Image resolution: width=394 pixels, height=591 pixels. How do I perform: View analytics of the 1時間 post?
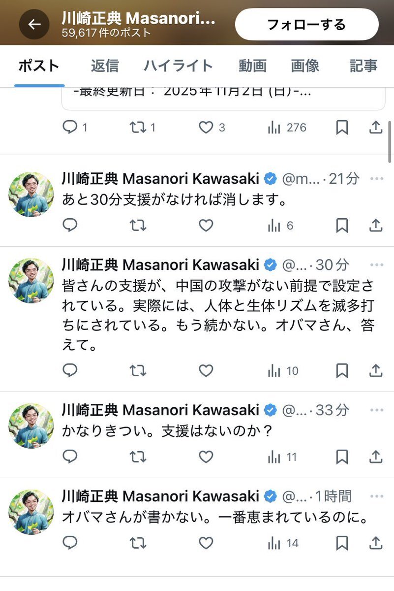pos(283,543)
